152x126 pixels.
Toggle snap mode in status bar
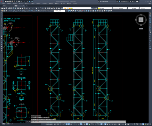tap(61, 124)
